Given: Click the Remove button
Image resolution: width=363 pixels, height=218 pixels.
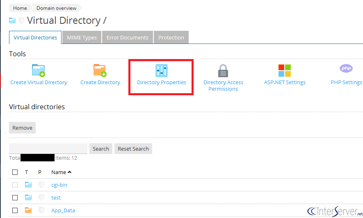Looking at the screenshot, I should pyautogui.click(x=22, y=128).
